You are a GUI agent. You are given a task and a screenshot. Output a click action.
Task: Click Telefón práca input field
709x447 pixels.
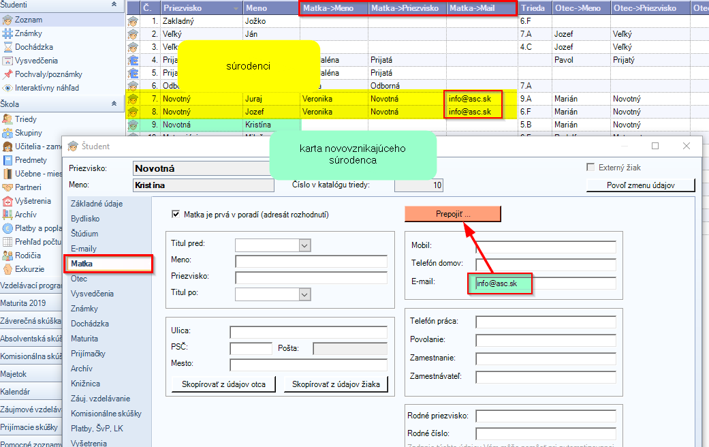546,322
